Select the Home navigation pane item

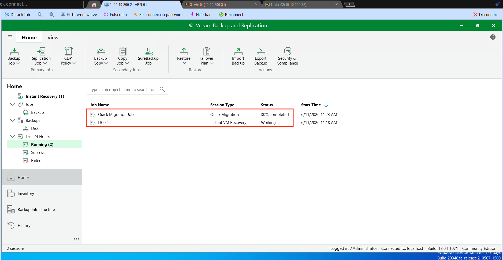click(x=42, y=177)
